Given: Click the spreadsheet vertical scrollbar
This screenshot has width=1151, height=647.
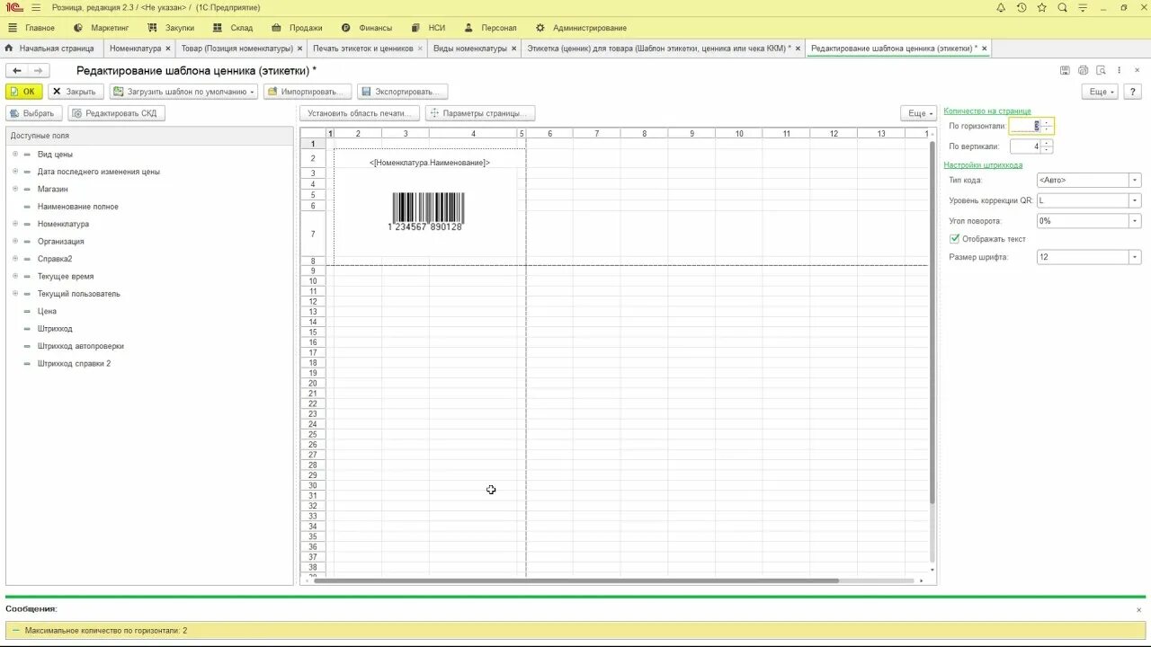Looking at the screenshot, I should [x=932, y=322].
